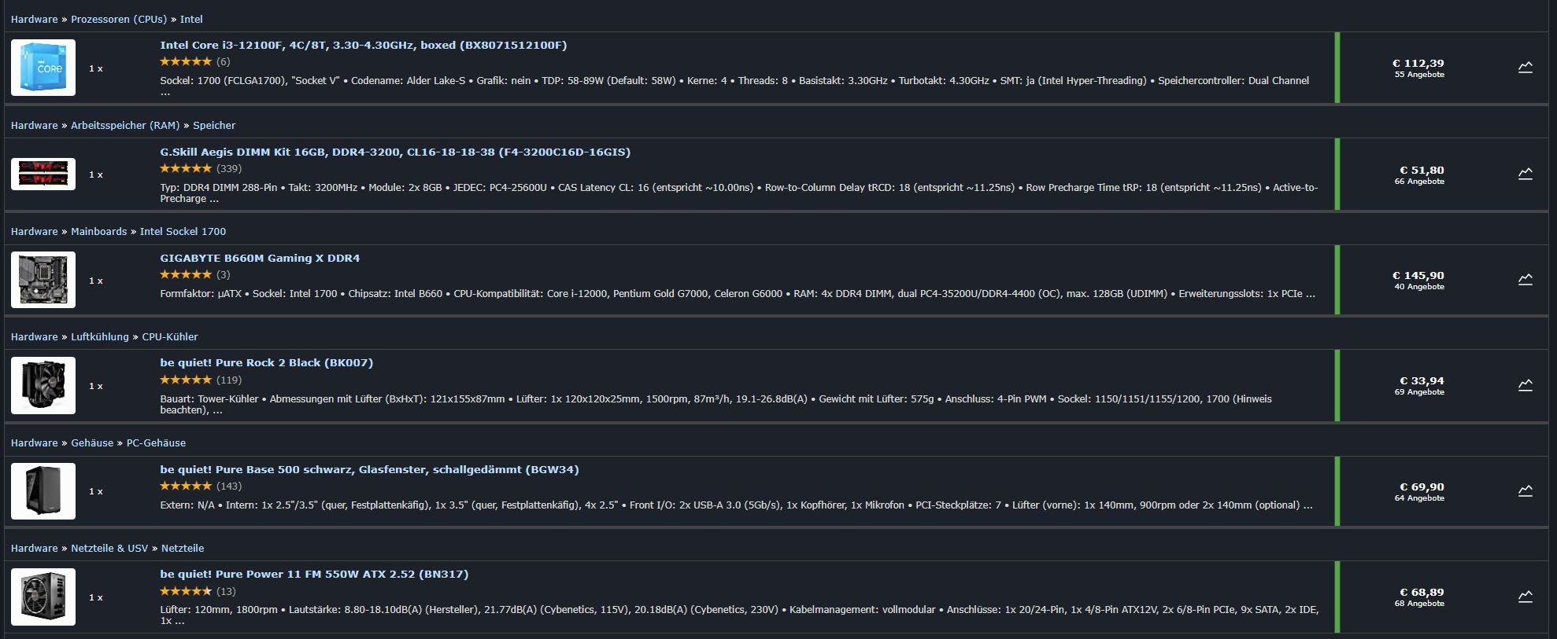
Task: Click the Pure Rock 2 cooler thumbnail
Action: click(x=43, y=385)
